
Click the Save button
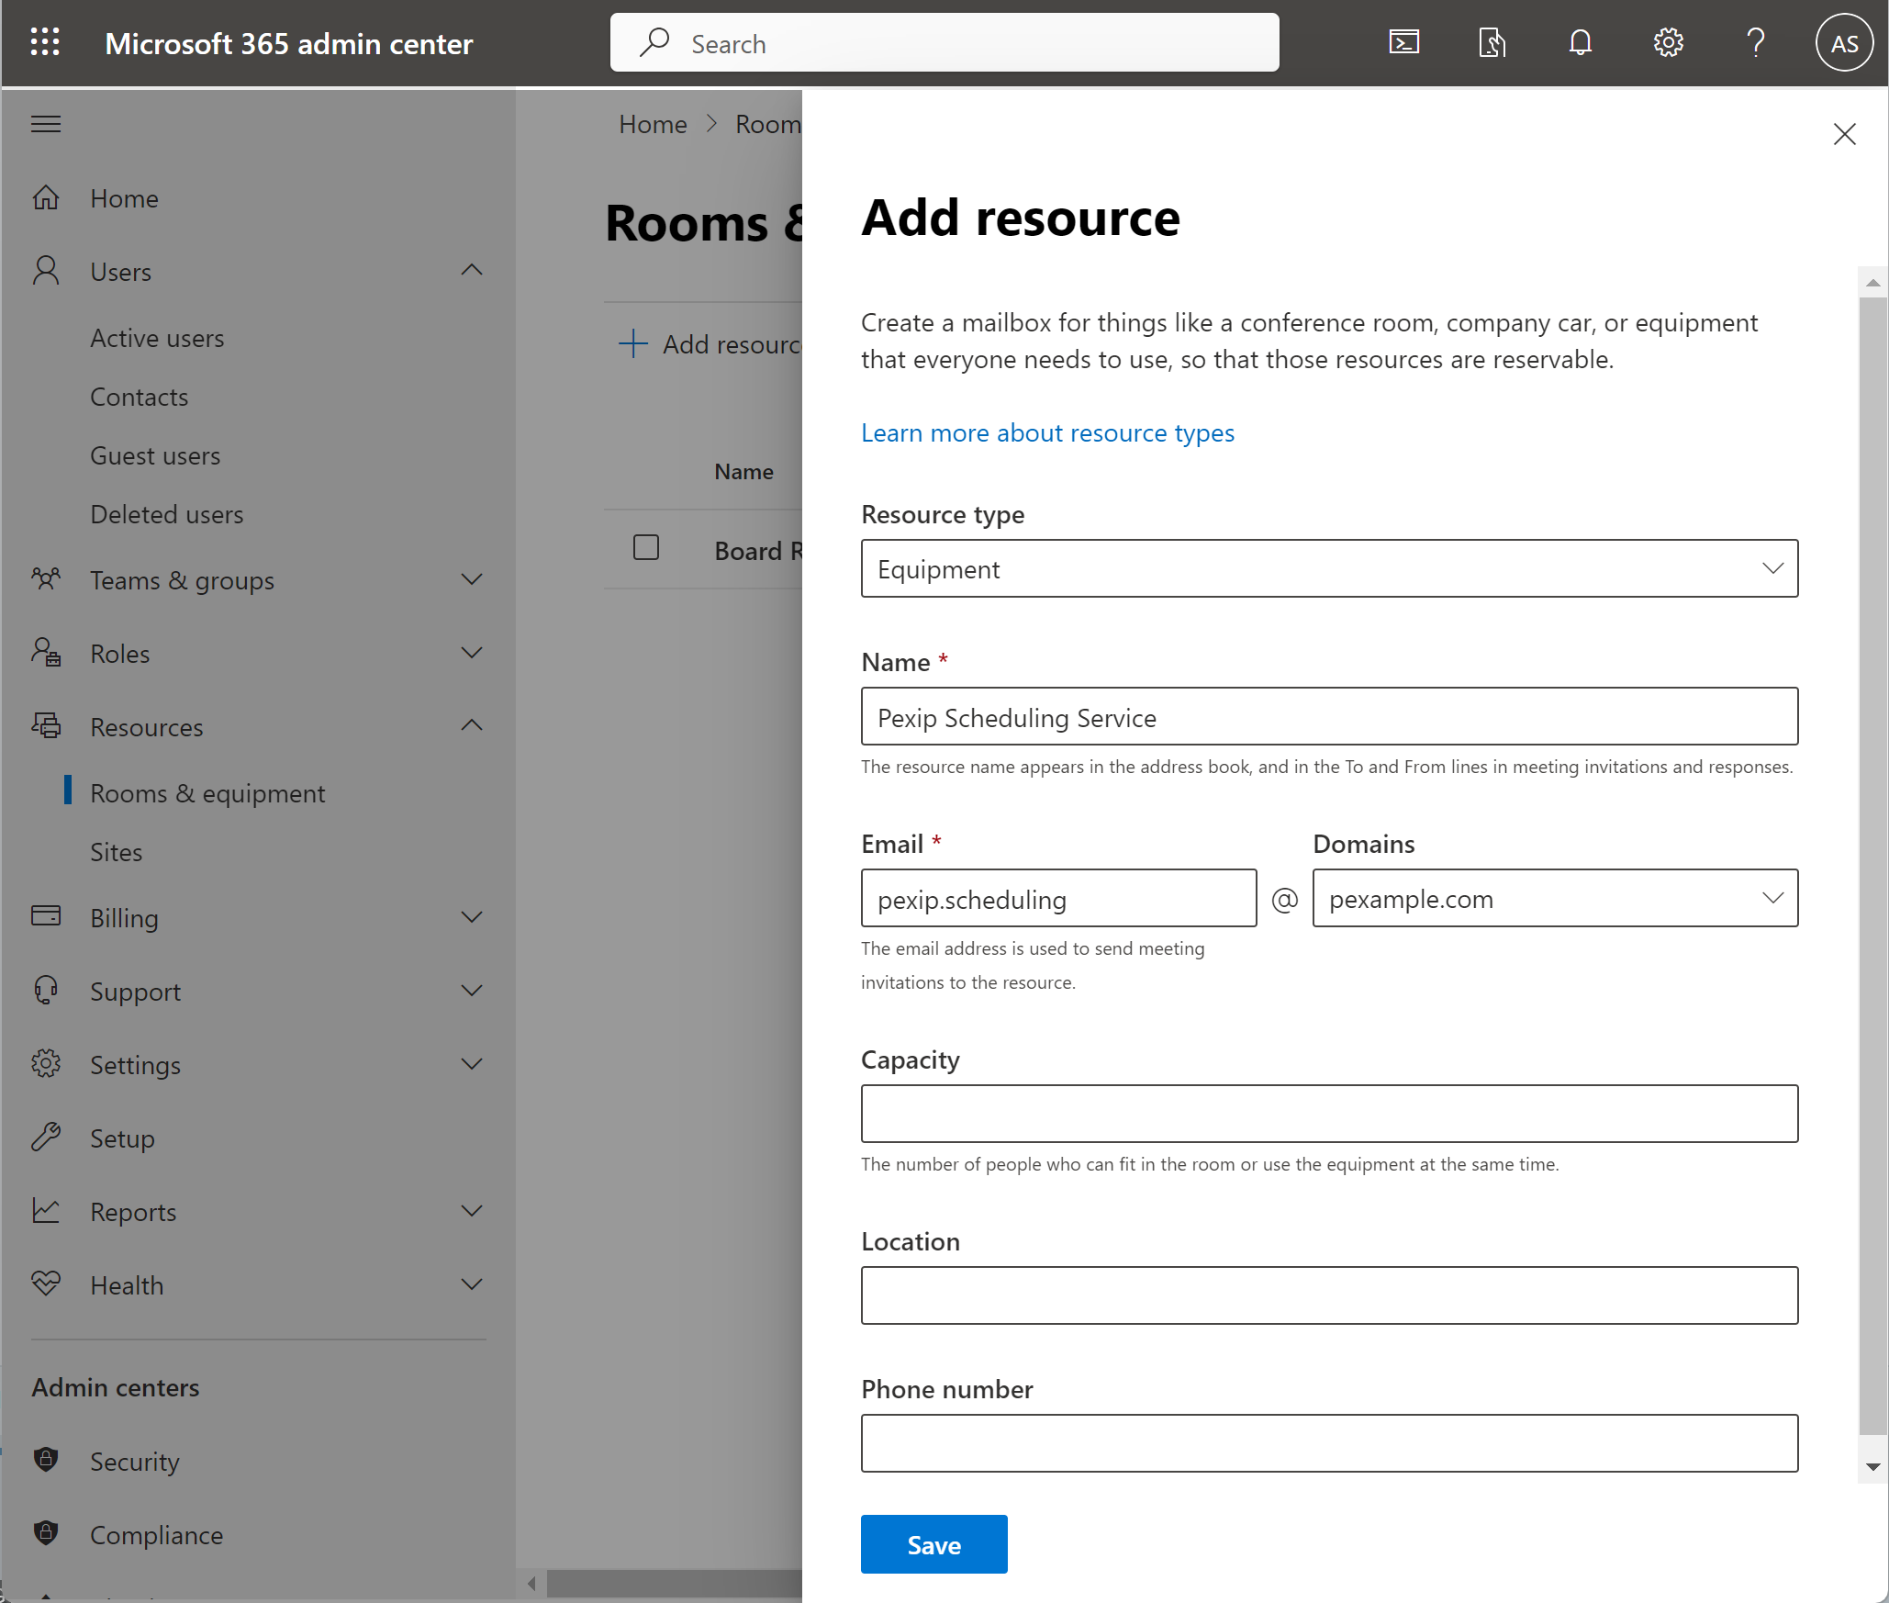tap(933, 1543)
